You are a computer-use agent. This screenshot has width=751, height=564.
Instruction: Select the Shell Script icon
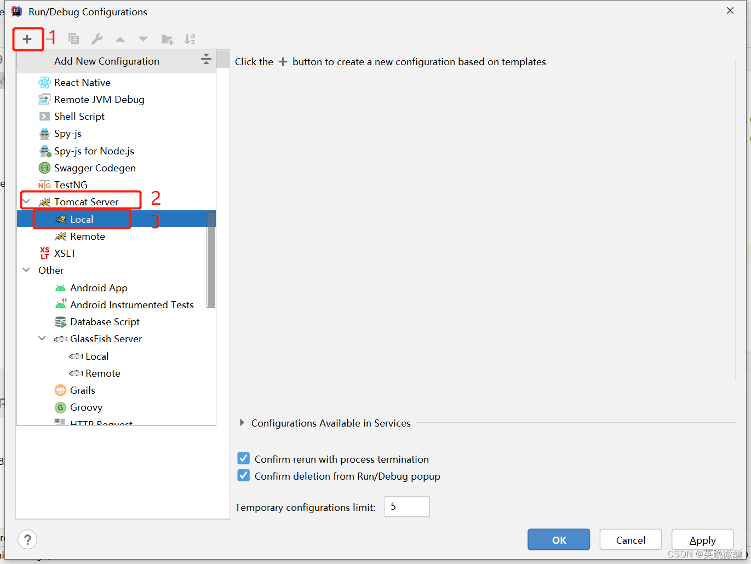[44, 117]
